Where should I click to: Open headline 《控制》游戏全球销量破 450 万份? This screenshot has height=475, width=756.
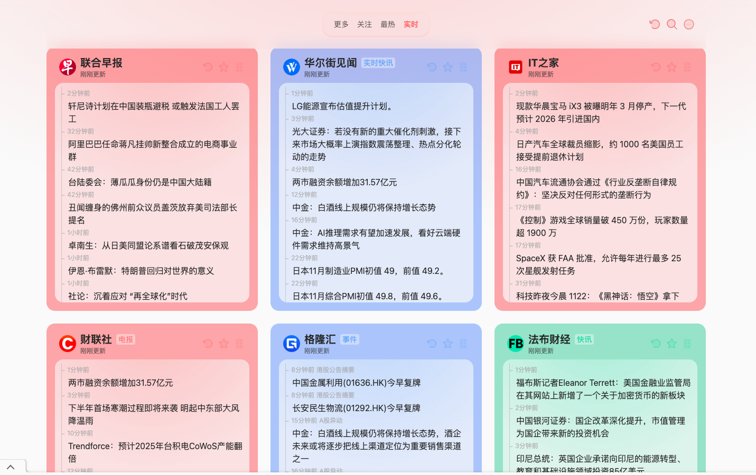tap(602, 226)
